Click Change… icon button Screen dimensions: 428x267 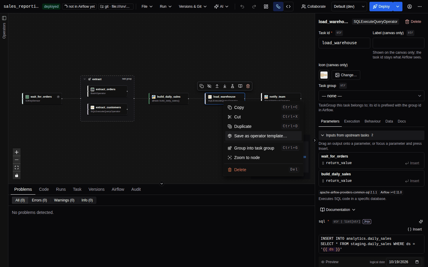346,75
